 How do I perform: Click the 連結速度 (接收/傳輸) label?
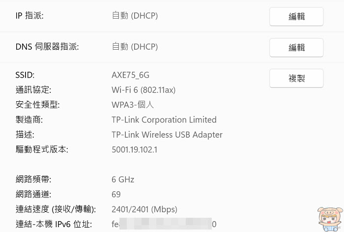tap(56, 209)
